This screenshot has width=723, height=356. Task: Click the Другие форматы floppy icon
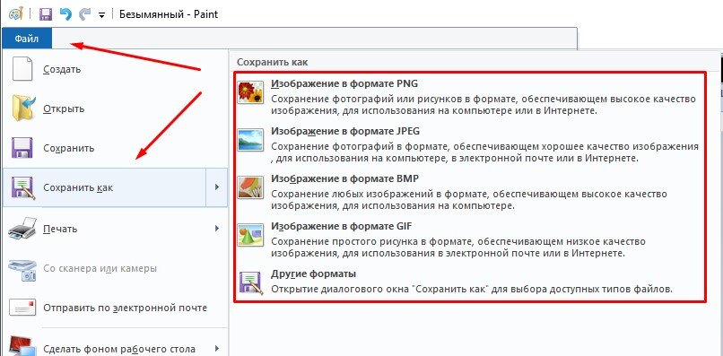(250, 282)
